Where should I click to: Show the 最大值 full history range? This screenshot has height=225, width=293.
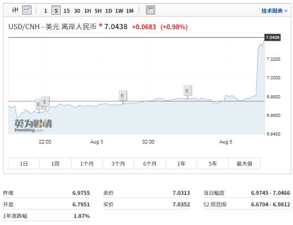[244, 164]
